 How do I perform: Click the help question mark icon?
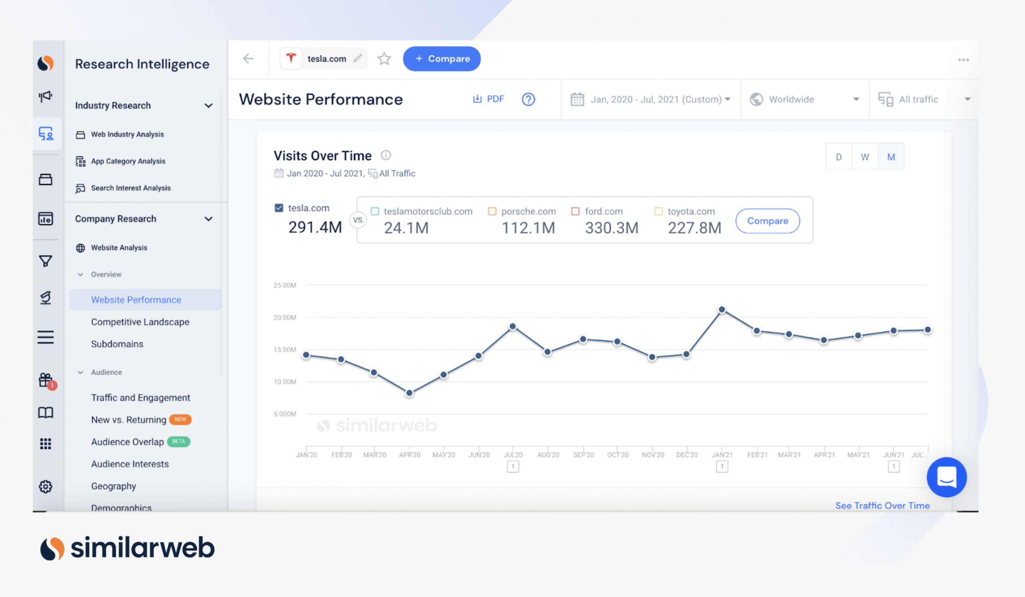pos(528,99)
